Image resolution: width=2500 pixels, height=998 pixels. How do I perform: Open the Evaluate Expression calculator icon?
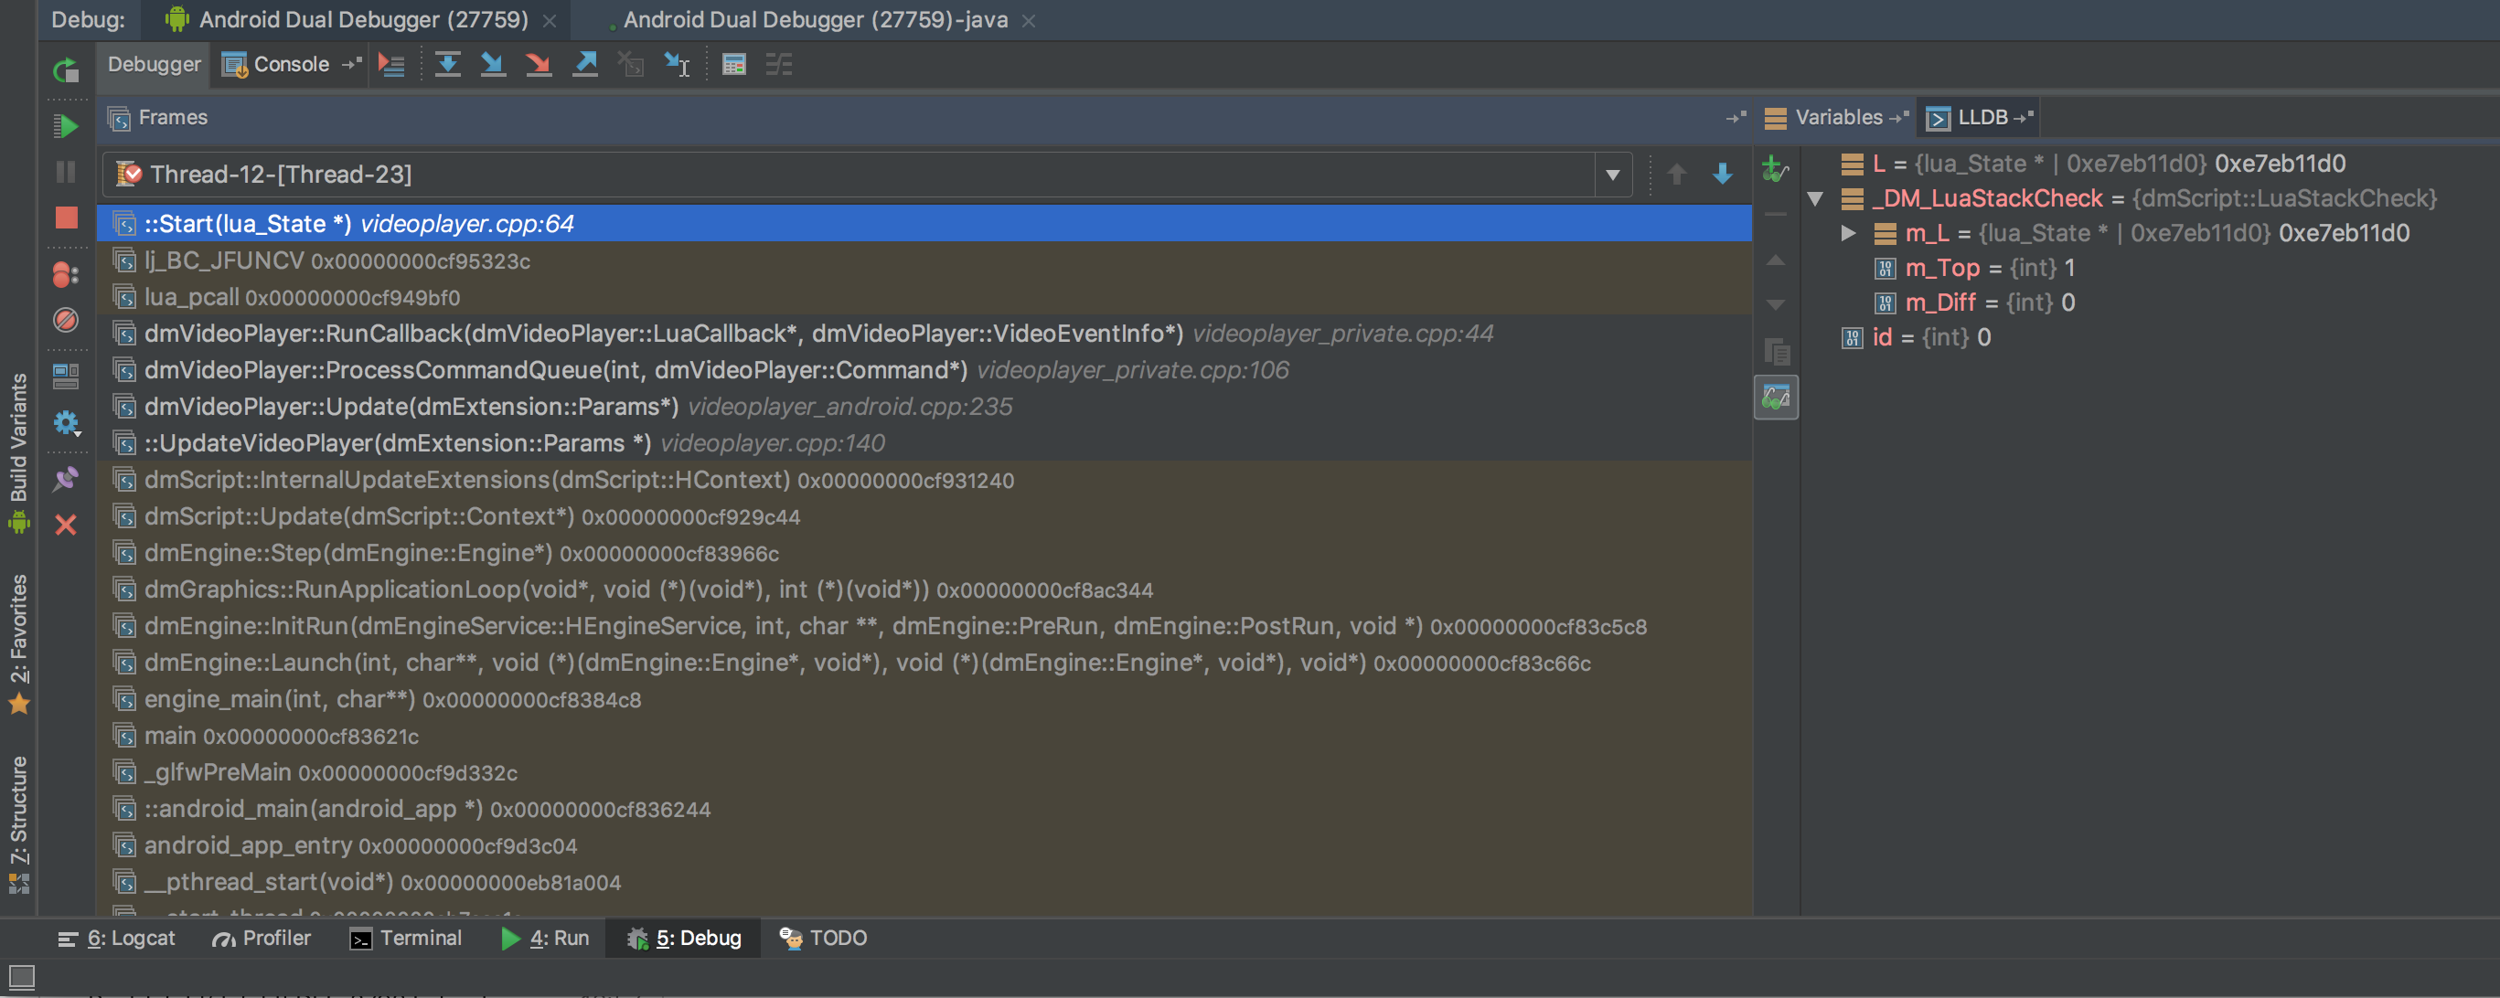733,65
